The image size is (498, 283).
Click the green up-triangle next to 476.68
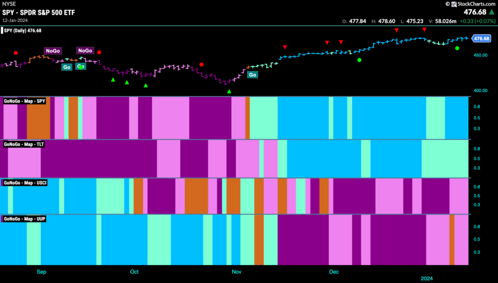point(492,12)
